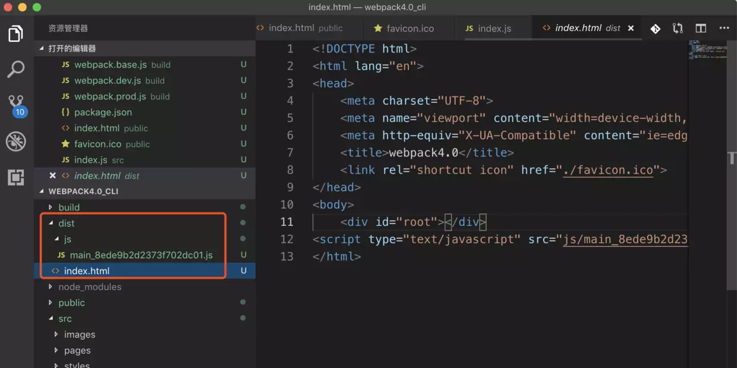Click the DOCTYPE html line
The height and width of the screenshot is (368, 737).
(x=364, y=49)
